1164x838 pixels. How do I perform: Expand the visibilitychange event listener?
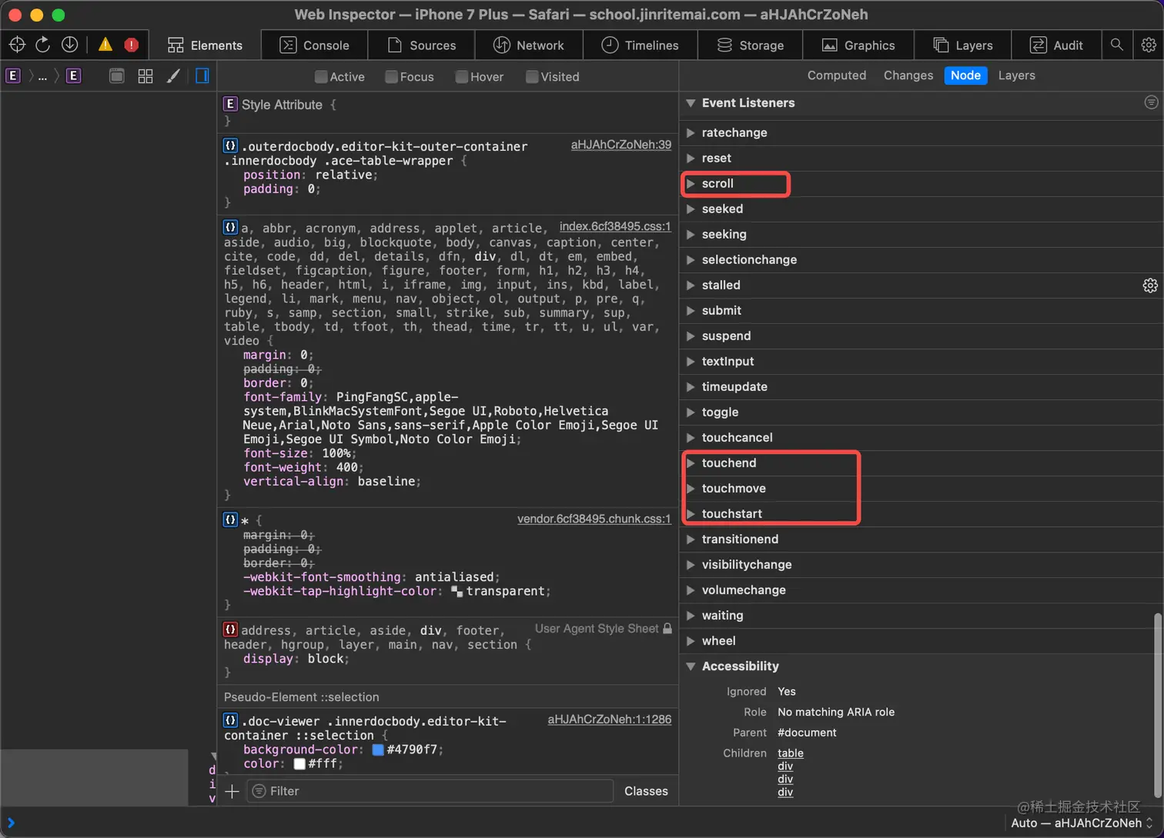pyautogui.click(x=691, y=564)
